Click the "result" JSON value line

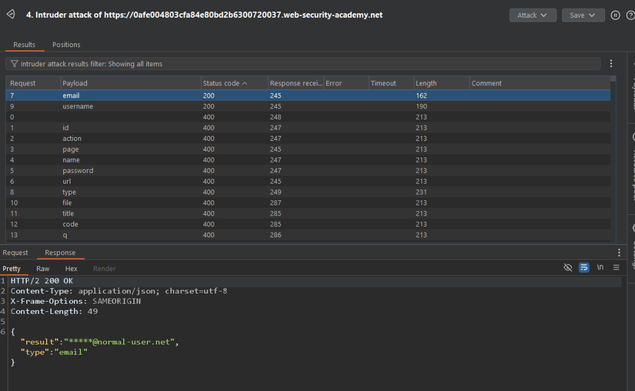click(99, 342)
